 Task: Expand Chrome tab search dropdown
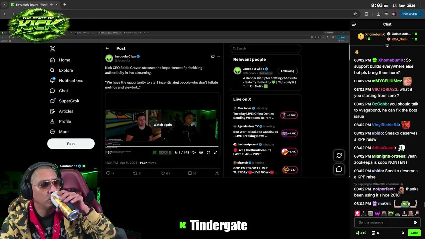(4, 5)
